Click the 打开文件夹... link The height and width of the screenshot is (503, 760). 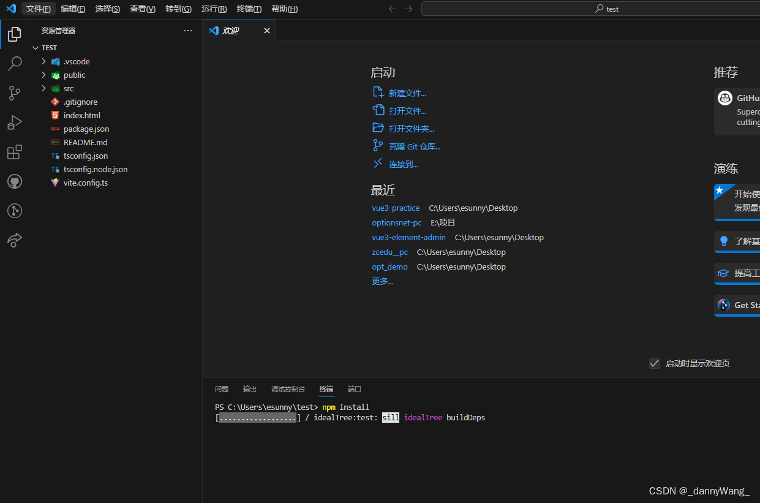click(412, 129)
